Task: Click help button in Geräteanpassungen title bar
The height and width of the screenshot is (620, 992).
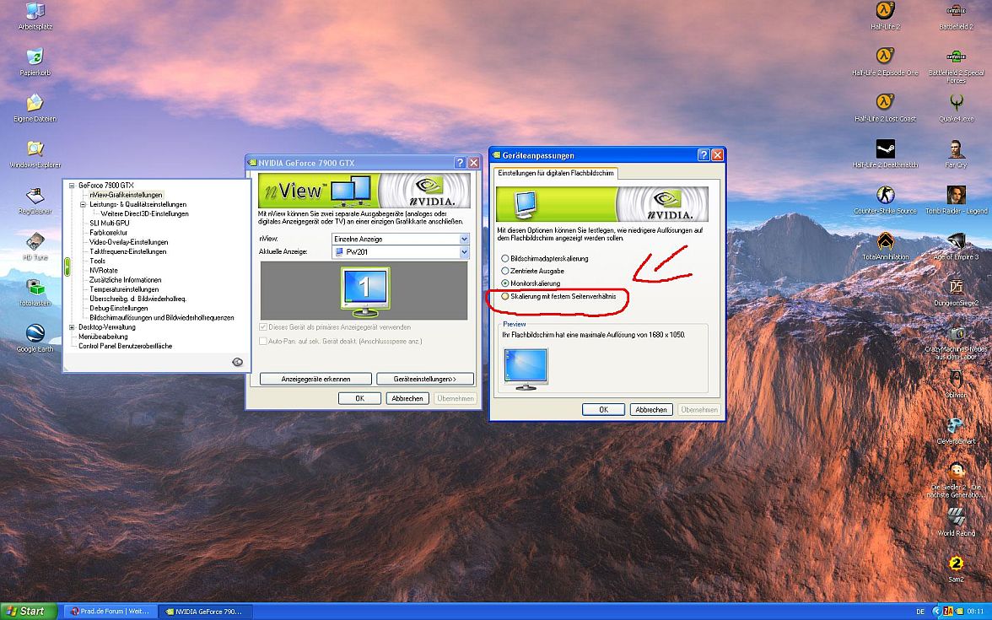Action: tap(703, 155)
